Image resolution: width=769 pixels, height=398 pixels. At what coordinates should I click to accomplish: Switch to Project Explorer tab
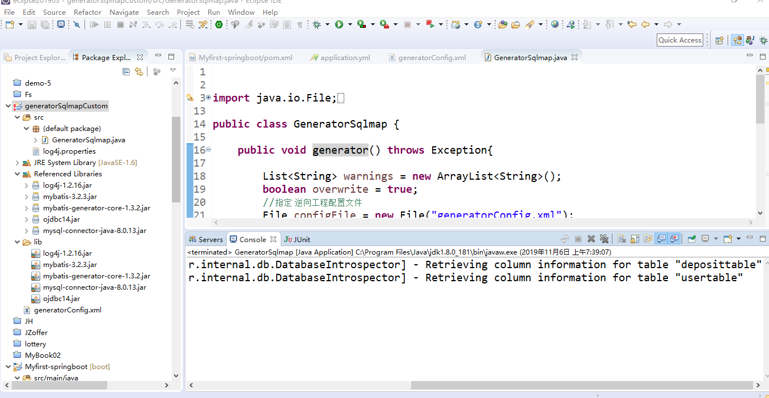(35, 57)
